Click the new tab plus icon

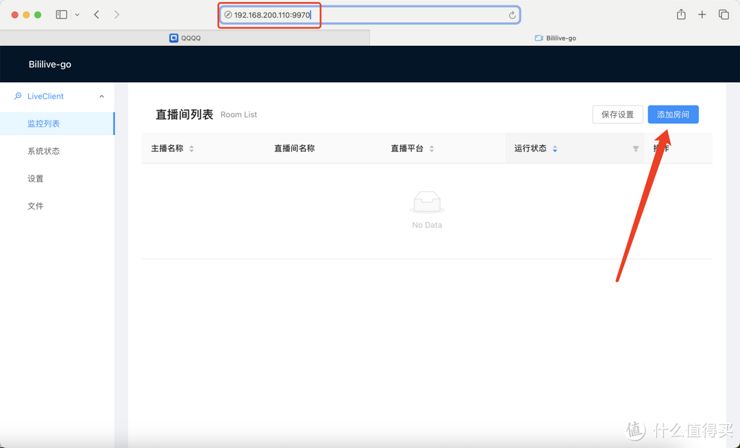tap(701, 14)
